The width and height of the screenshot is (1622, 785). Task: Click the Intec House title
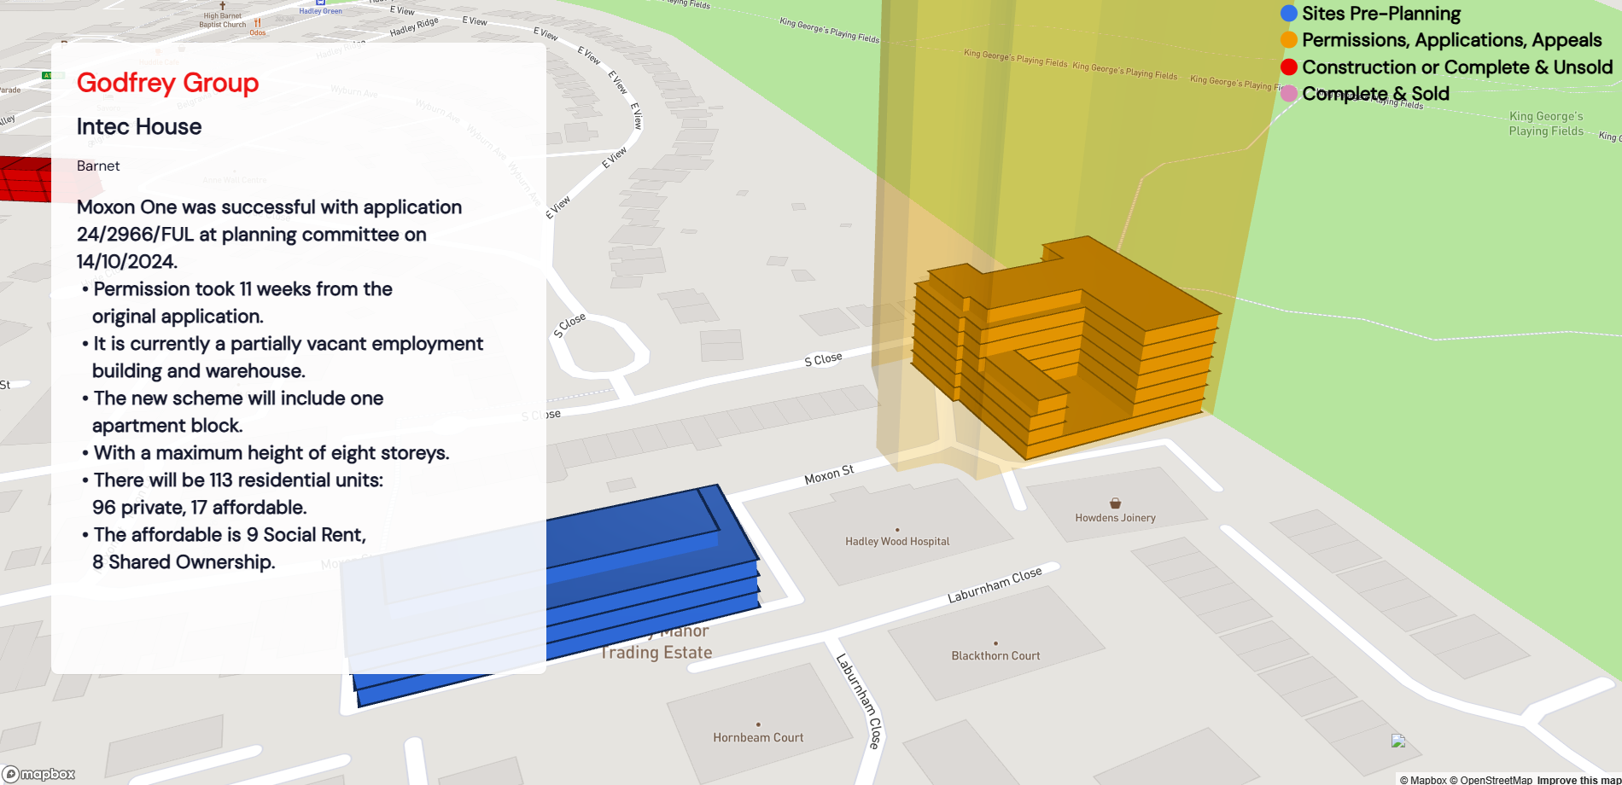[139, 126]
